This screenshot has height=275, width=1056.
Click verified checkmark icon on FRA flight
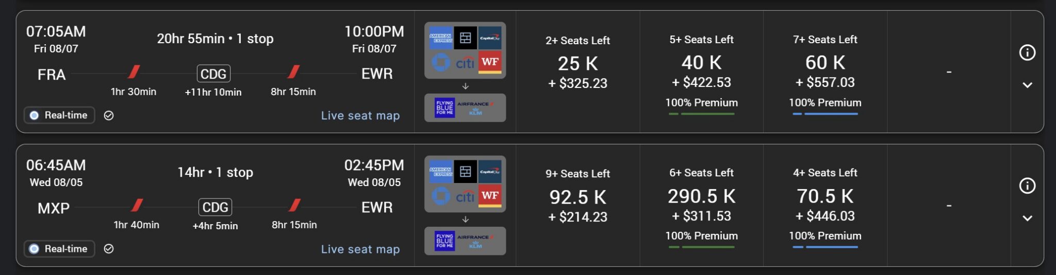pyautogui.click(x=109, y=116)
